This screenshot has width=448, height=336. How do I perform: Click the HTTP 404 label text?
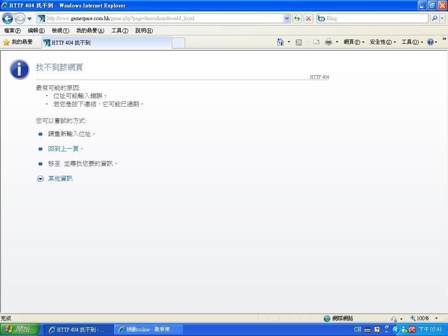[x=319, y=77]
